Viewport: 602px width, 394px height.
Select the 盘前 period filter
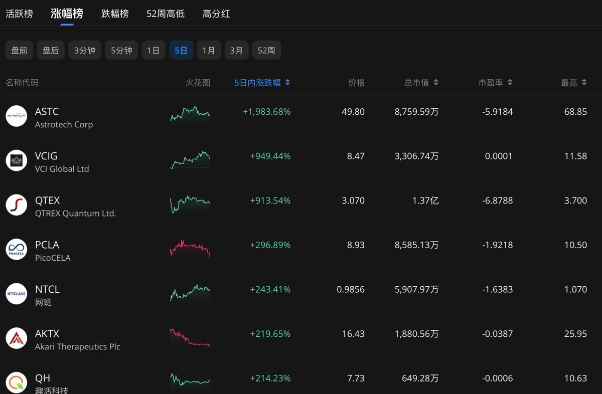point(20,50)
